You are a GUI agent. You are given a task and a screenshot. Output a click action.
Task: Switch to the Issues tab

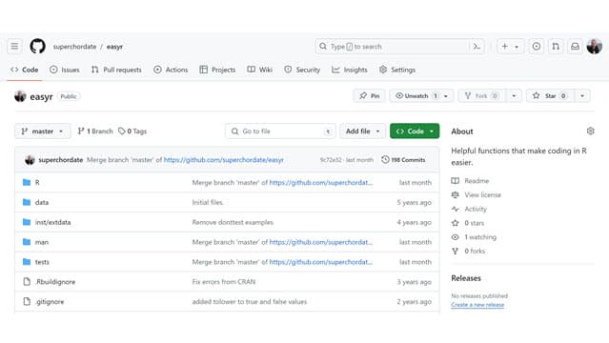(x=65, y=70)
